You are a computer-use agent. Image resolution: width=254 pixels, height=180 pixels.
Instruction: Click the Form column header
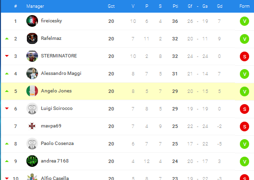(x=244, y=6)
